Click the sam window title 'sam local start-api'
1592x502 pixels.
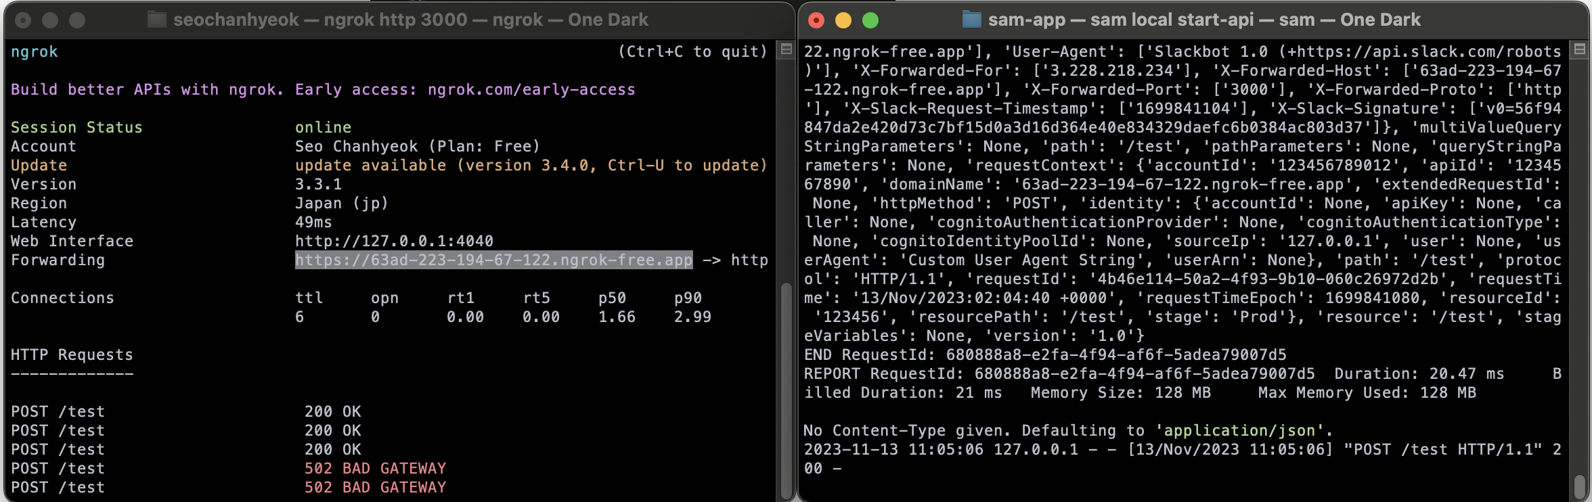tap(1172, 20)
